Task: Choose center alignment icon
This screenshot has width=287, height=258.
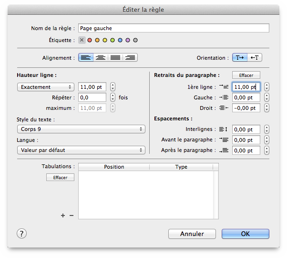Action: pyautogui.click(x=101, y=58)
